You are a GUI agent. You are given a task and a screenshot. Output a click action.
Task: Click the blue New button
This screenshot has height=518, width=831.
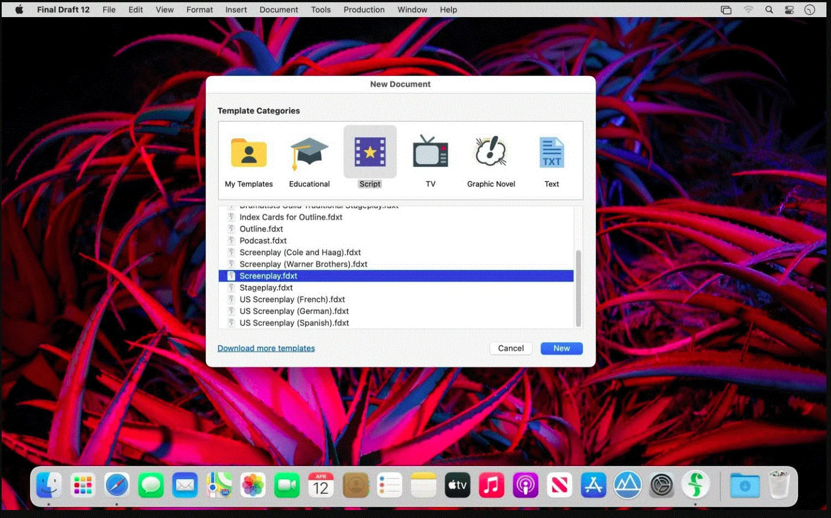[561, 348]
